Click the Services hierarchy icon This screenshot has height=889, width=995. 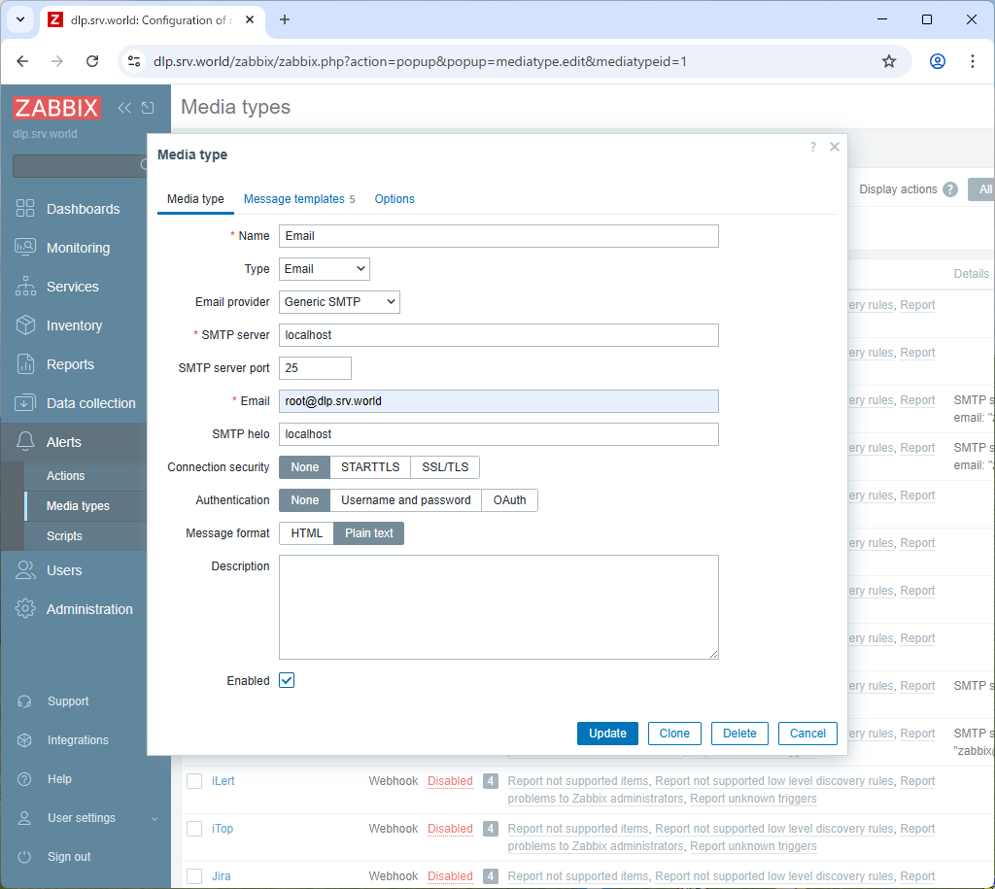point(25,287)
